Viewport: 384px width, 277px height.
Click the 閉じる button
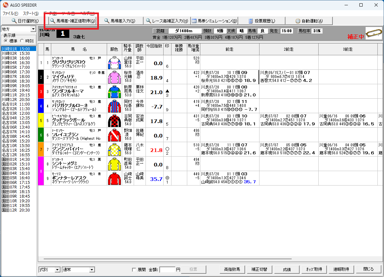pos(369,269)
